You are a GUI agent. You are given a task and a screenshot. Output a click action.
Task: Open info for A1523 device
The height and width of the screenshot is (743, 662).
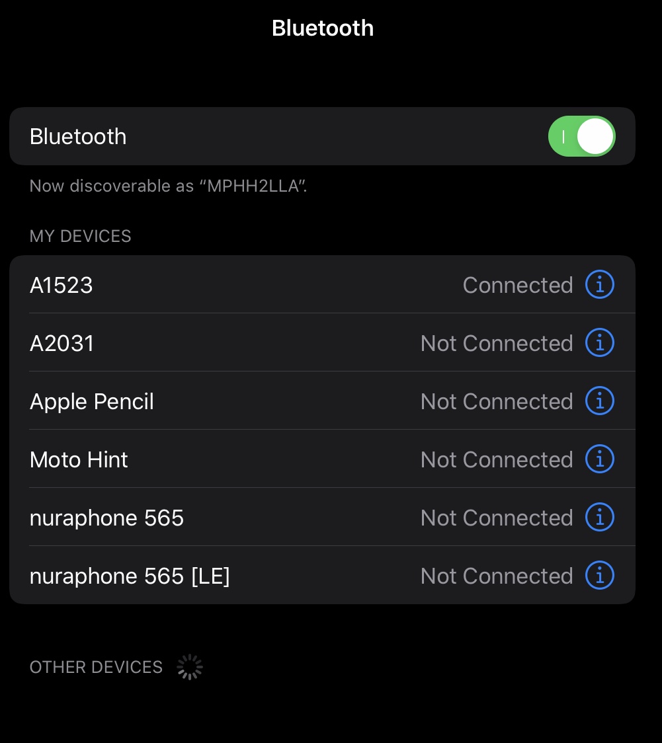pyautogui.click(x=600, y=285)
